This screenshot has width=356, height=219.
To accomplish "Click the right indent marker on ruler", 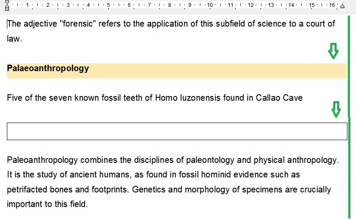I will (x=342, y=6).
